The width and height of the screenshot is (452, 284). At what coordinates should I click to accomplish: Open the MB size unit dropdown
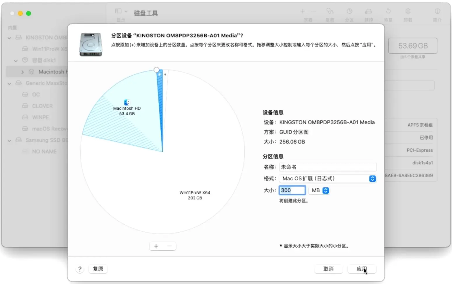pyautogui.click(x=319, y=190)
